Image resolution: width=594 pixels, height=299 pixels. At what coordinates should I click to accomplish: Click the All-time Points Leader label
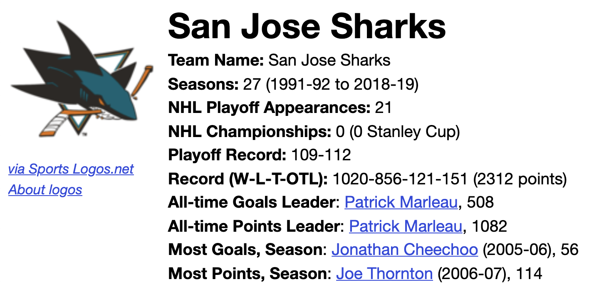256,226
